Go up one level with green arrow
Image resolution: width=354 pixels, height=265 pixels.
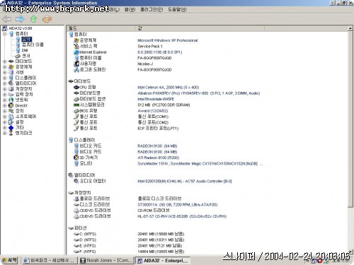pyautogui.click(x=33, y=19)
